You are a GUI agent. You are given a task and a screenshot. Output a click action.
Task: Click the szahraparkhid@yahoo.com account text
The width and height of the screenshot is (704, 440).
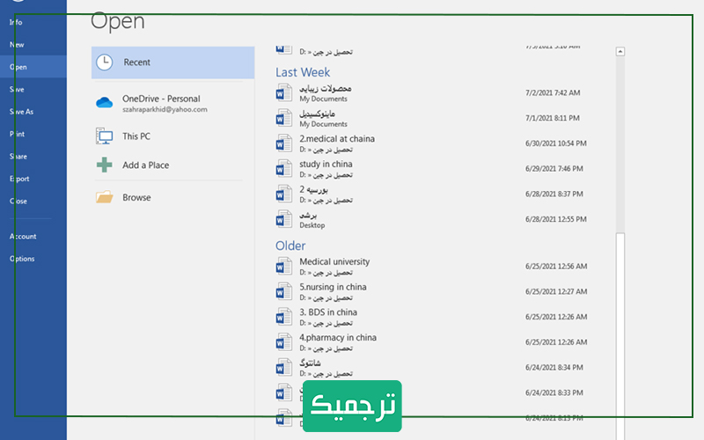(x=165, y=109)
